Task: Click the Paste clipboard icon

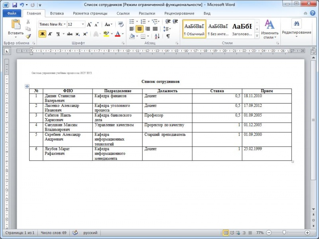Action: tap(16, 25)
